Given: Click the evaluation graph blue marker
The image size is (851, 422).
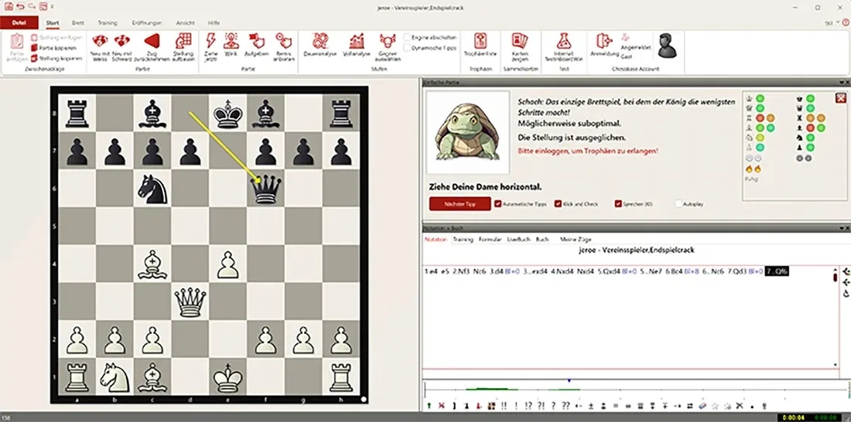Looking at the screenshot, I should (569, 381).
